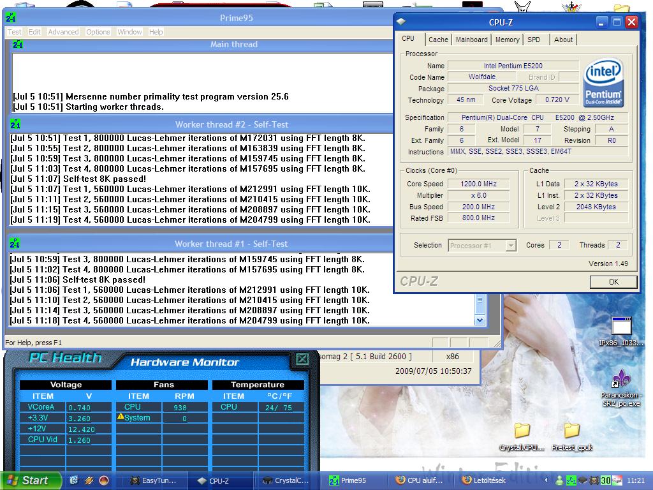Click the Level 2 cache value 2048 KBytes

coord(596,207)
